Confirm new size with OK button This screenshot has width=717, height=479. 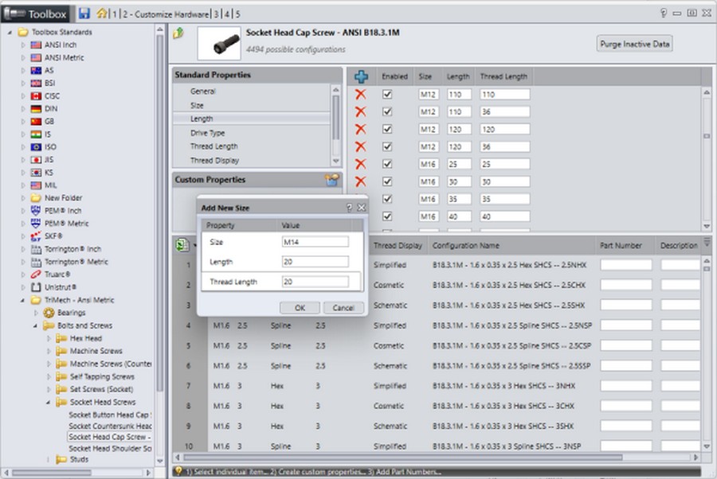pos(300,308)
